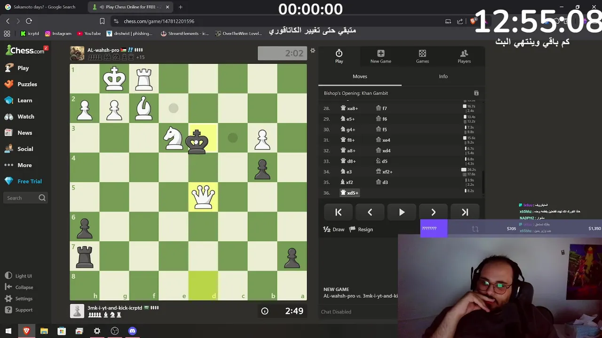Image resolution: width=602 pixels, height=338 pixels.
Task: Open Puzzles from the sidebar
Action: pos(20,84)
